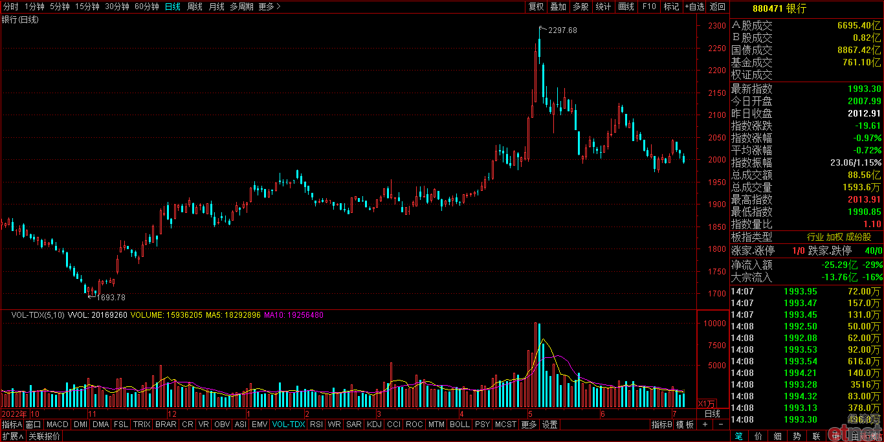Select the SAR indicator
Screen dimensions: 884x442
tap(354, 425)
